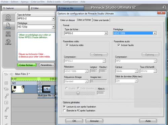Click the video bitrate slider handle
The image size is (168, 125).
78,93
